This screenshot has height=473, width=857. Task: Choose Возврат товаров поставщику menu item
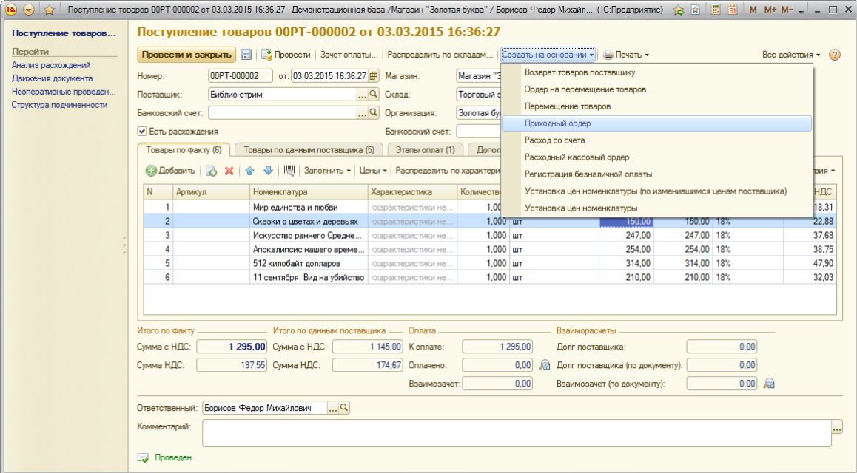pos(579,72)
